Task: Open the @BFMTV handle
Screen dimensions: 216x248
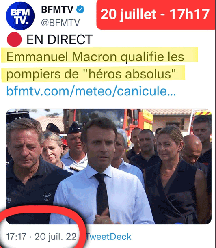Action: [x=60, y=23]
